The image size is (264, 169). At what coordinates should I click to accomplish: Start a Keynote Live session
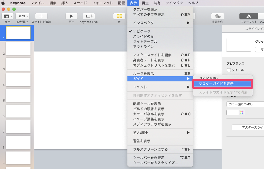point(89,16)
